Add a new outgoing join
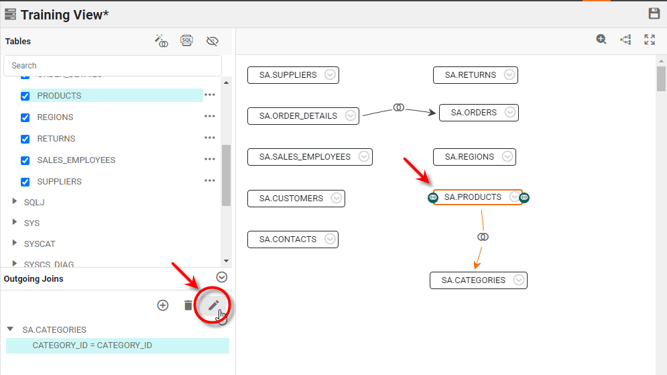This screenshot has height=375, width=667. click(x=162, y=305)
